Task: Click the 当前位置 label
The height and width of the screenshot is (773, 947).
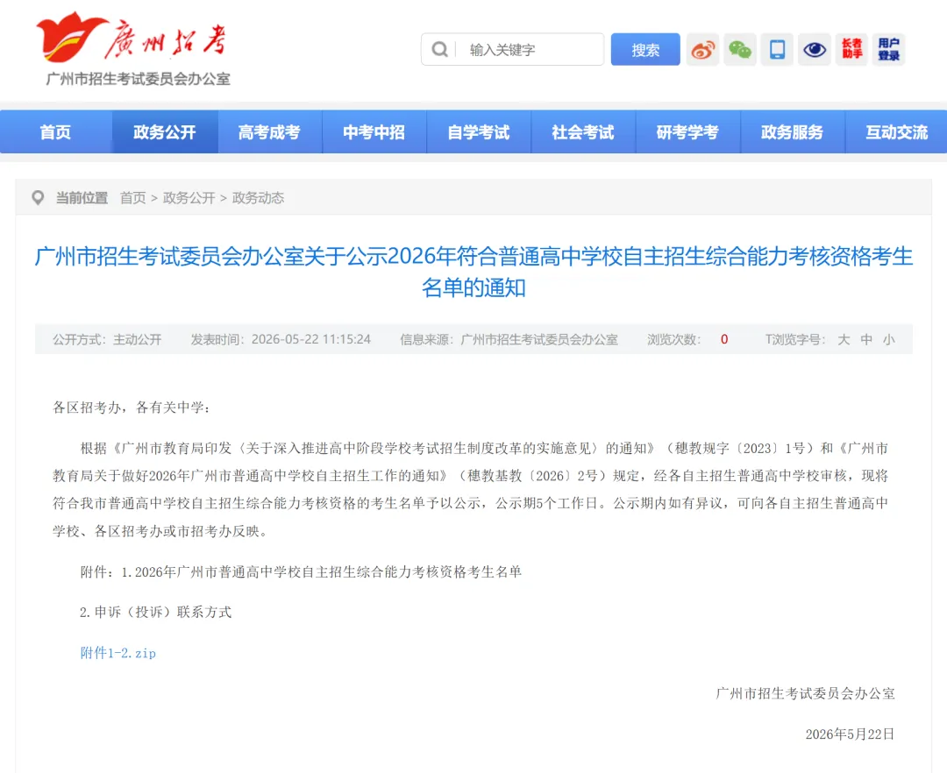Action: point(82,198)
